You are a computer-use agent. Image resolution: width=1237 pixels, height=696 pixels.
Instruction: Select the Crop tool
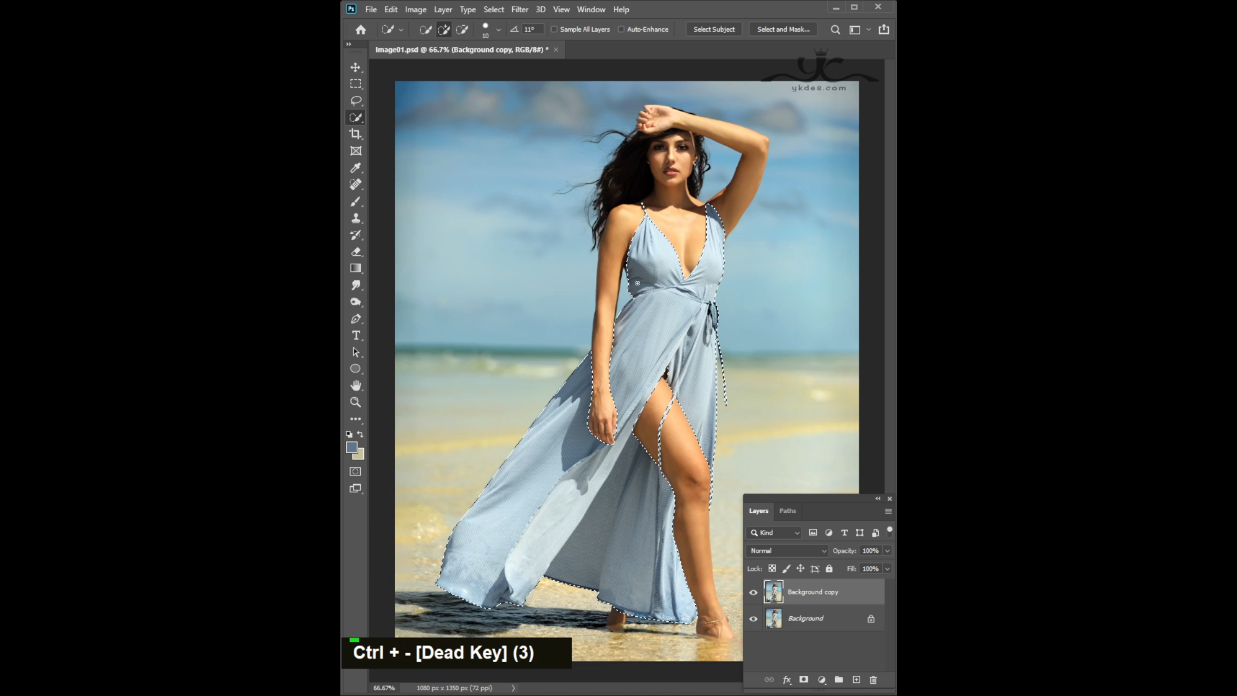[x=355, y=134]
